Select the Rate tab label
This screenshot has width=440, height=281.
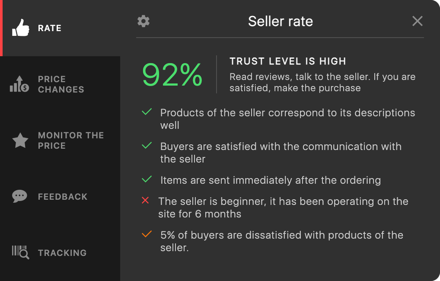(50, 28)
